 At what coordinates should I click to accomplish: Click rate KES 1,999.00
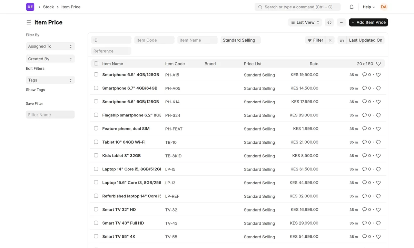pyautogui.click(x=306, y=128)
